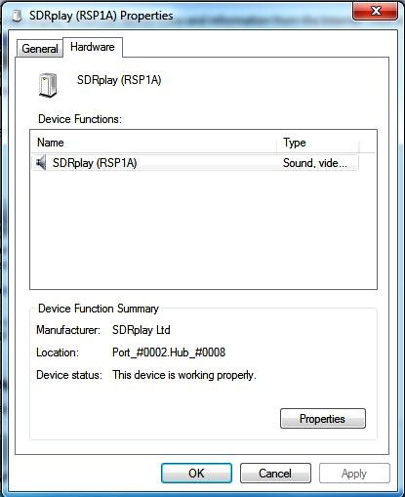
Task: Click the large device tower icon
Action: 48,85
